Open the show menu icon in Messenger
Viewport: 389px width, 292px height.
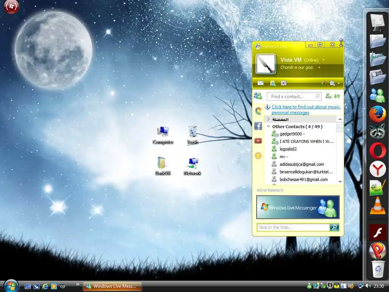(x=332, y=83)
